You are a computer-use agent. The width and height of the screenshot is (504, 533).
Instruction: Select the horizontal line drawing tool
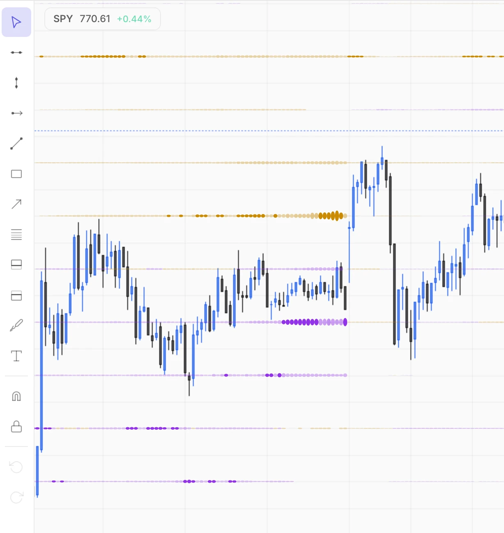[16, 52]
